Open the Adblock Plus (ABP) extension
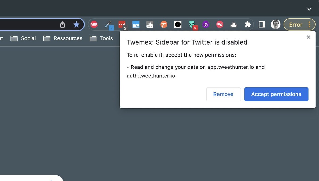The width and height of the screenshot is (319, 181). 94,25
